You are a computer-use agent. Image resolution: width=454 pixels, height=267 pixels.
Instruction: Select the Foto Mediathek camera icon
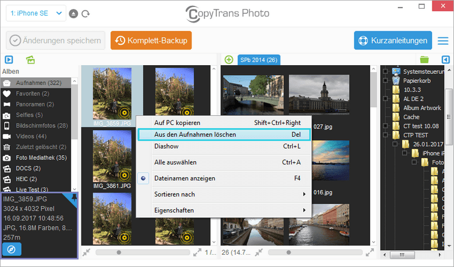click(6, 158)
